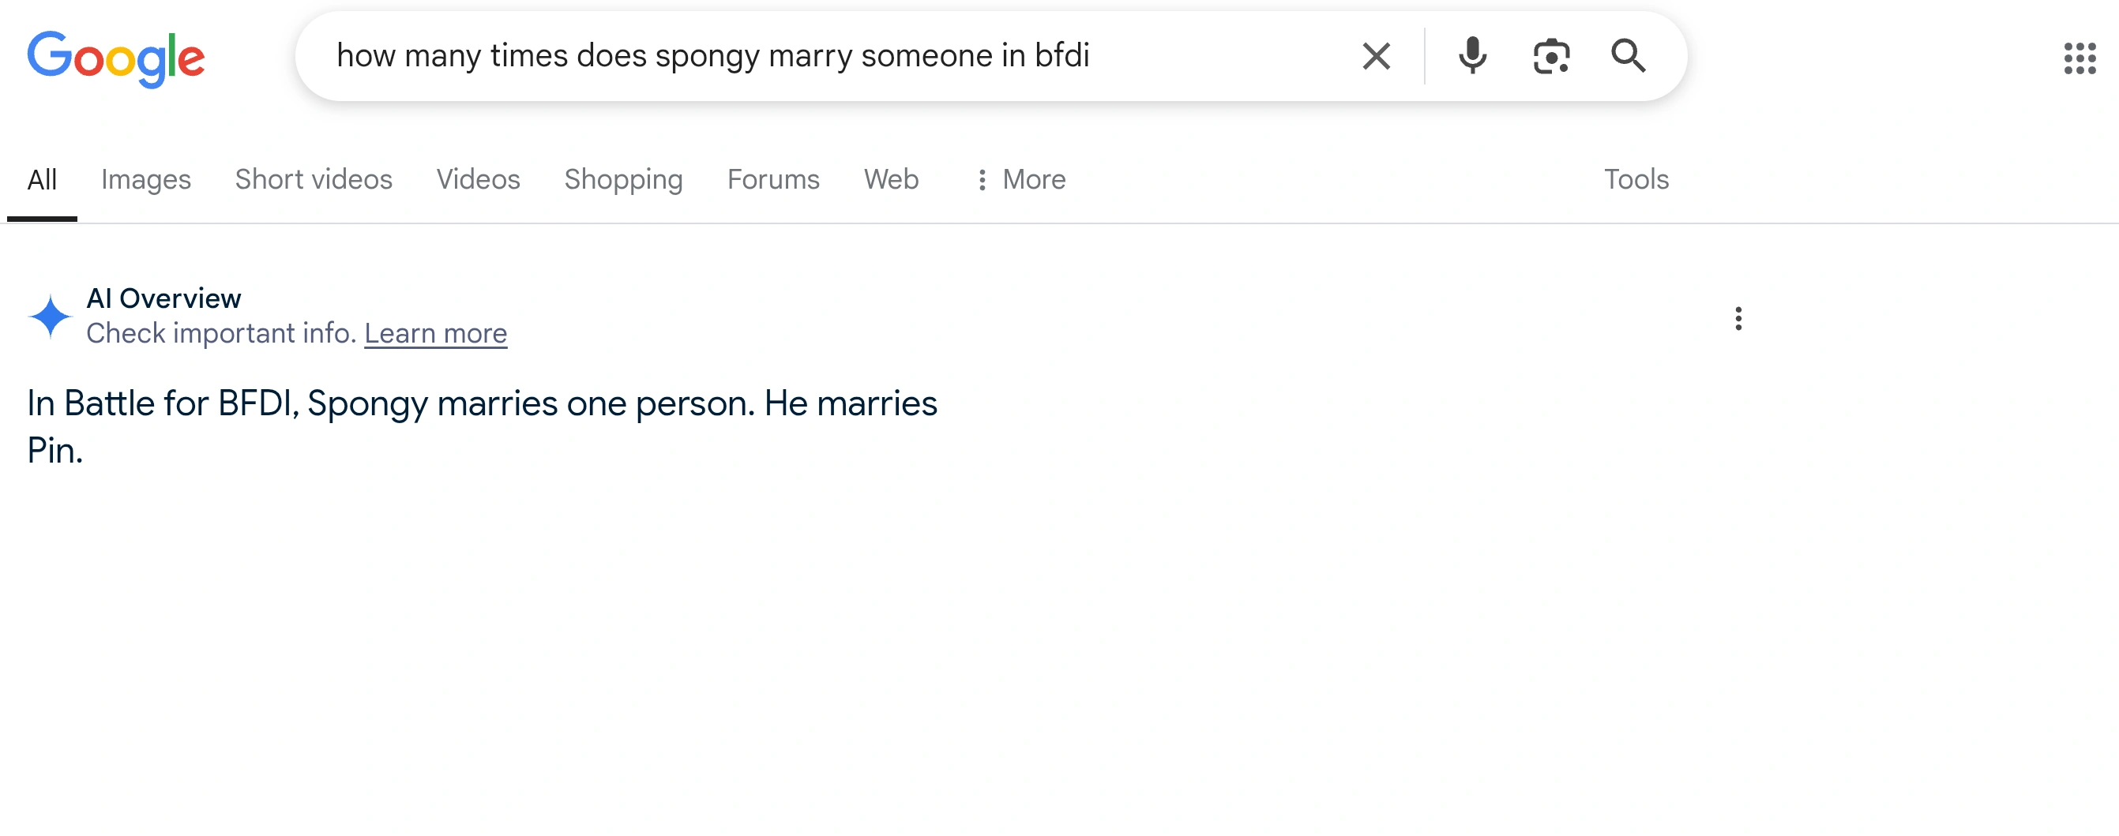The height and width of the screenshot is (836, 2119).
Task: Click the AI Overview sparkle icon
Action: (51, 317)
